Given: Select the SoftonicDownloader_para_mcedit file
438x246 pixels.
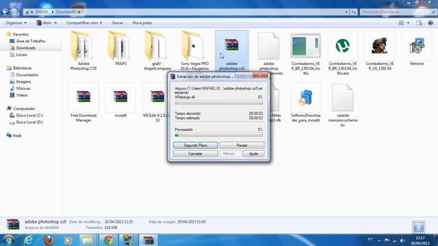Looking at the screenshot, I should pyautogui.click(x=306, y=102).
